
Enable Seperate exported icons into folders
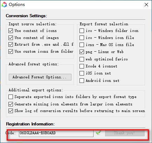11,97
